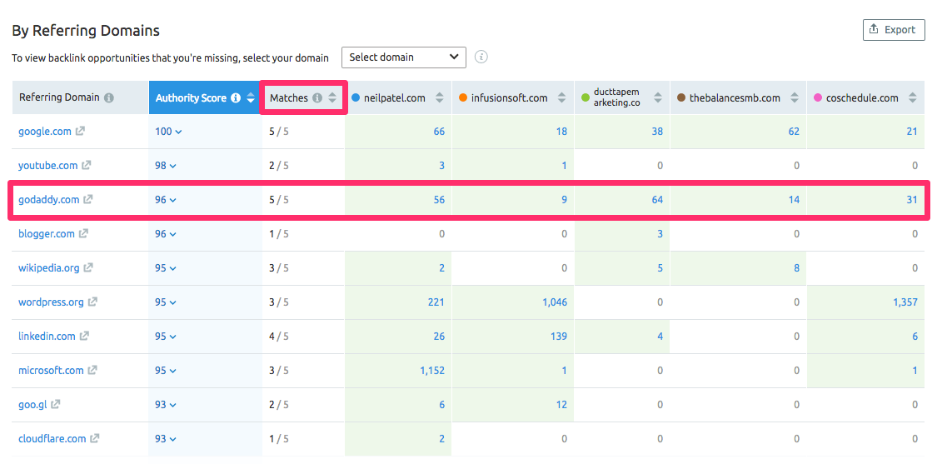Click ducttapemarketing green color dot
The width and height of the screenshot is (937, 464).
click(x=586, y=98)
